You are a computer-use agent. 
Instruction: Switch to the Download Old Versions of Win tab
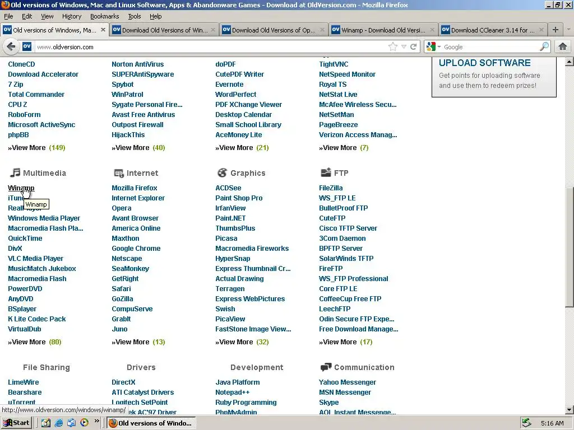(x=164, y=30)
